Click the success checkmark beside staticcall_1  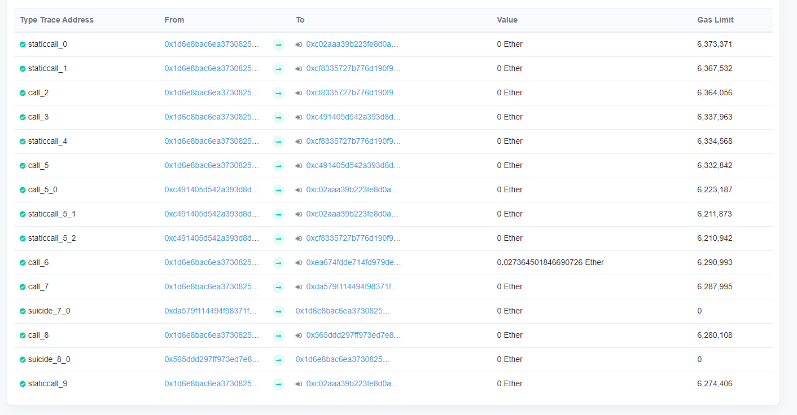23,69
